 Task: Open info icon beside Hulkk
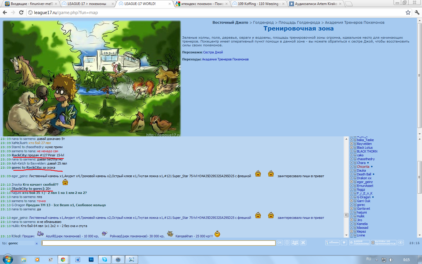point(355,216)
